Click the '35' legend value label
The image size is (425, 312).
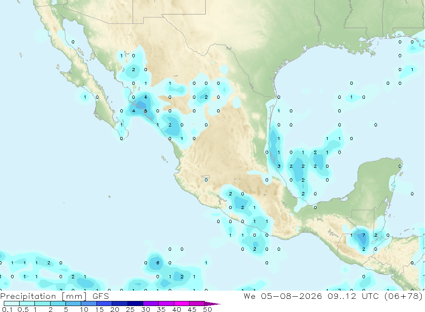[161, 309]
